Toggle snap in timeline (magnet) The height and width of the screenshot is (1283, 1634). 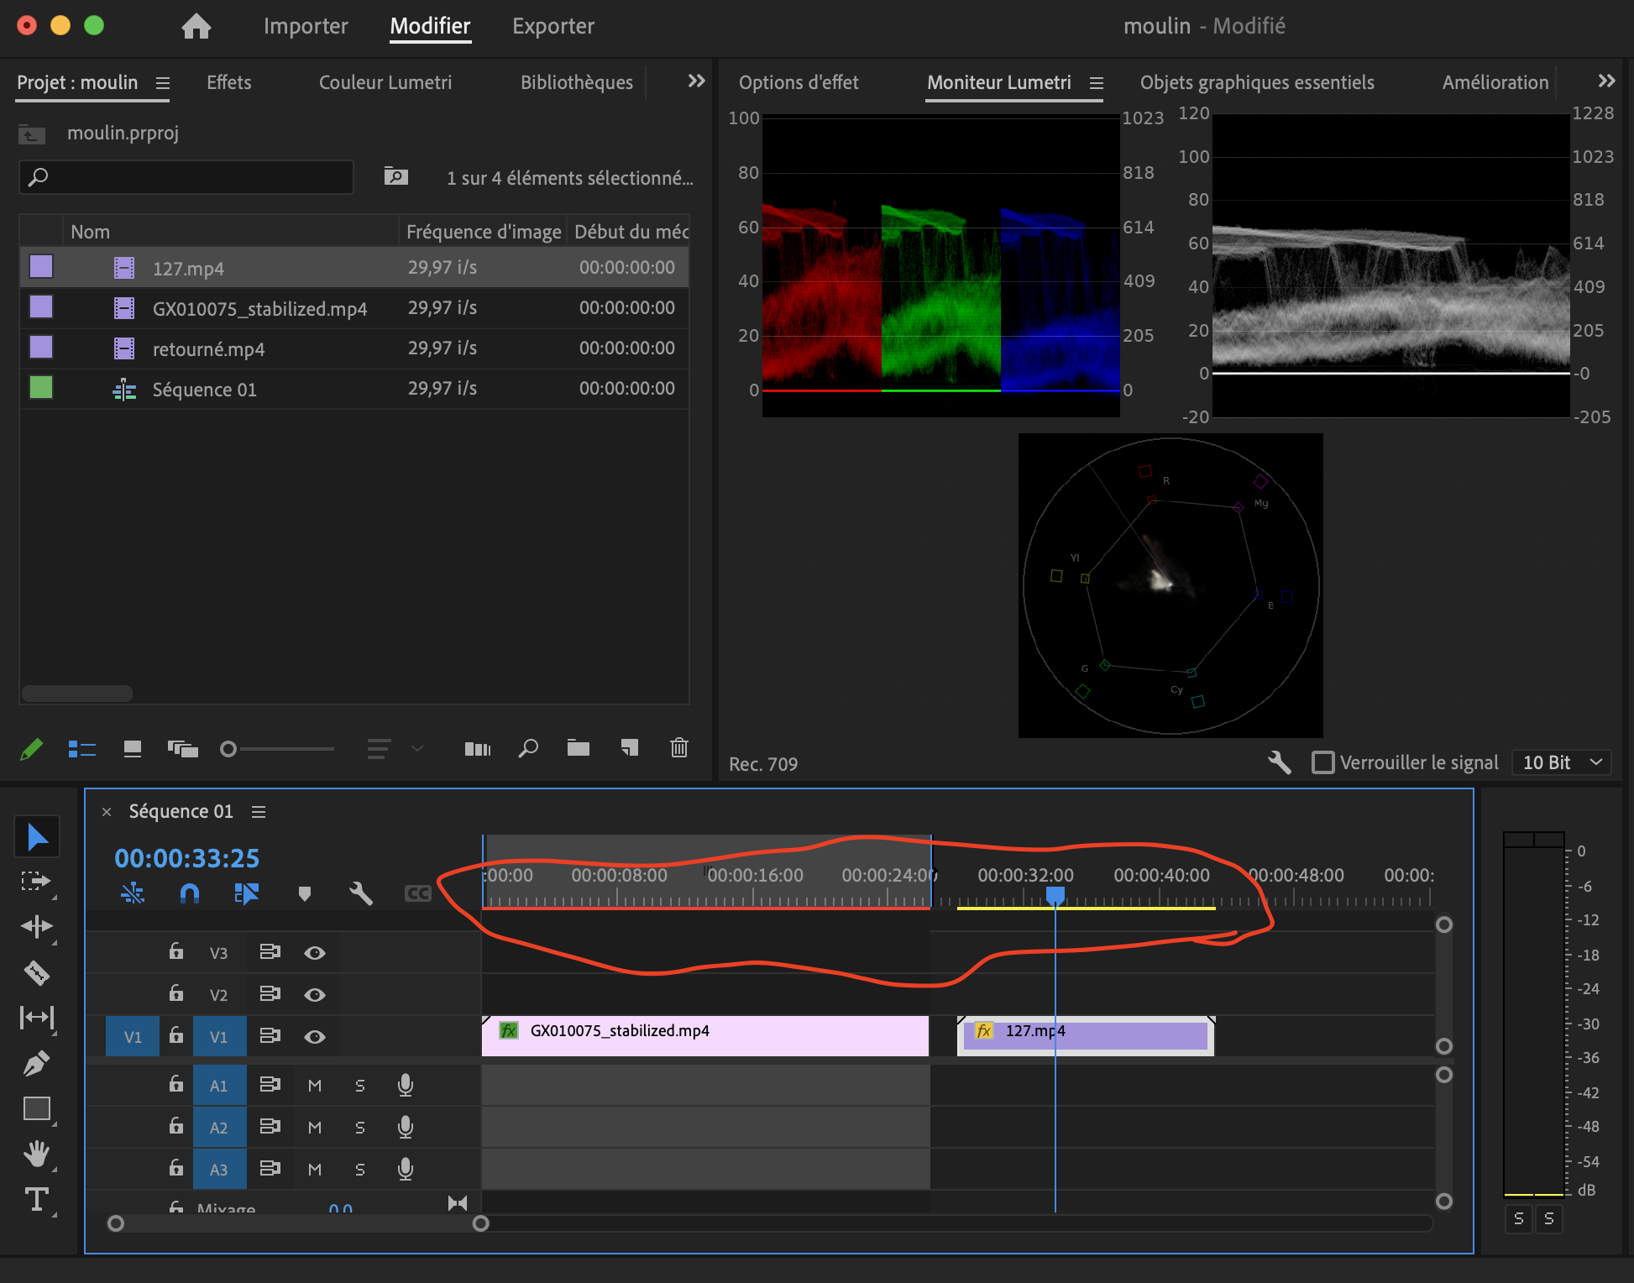coord(190,893)
